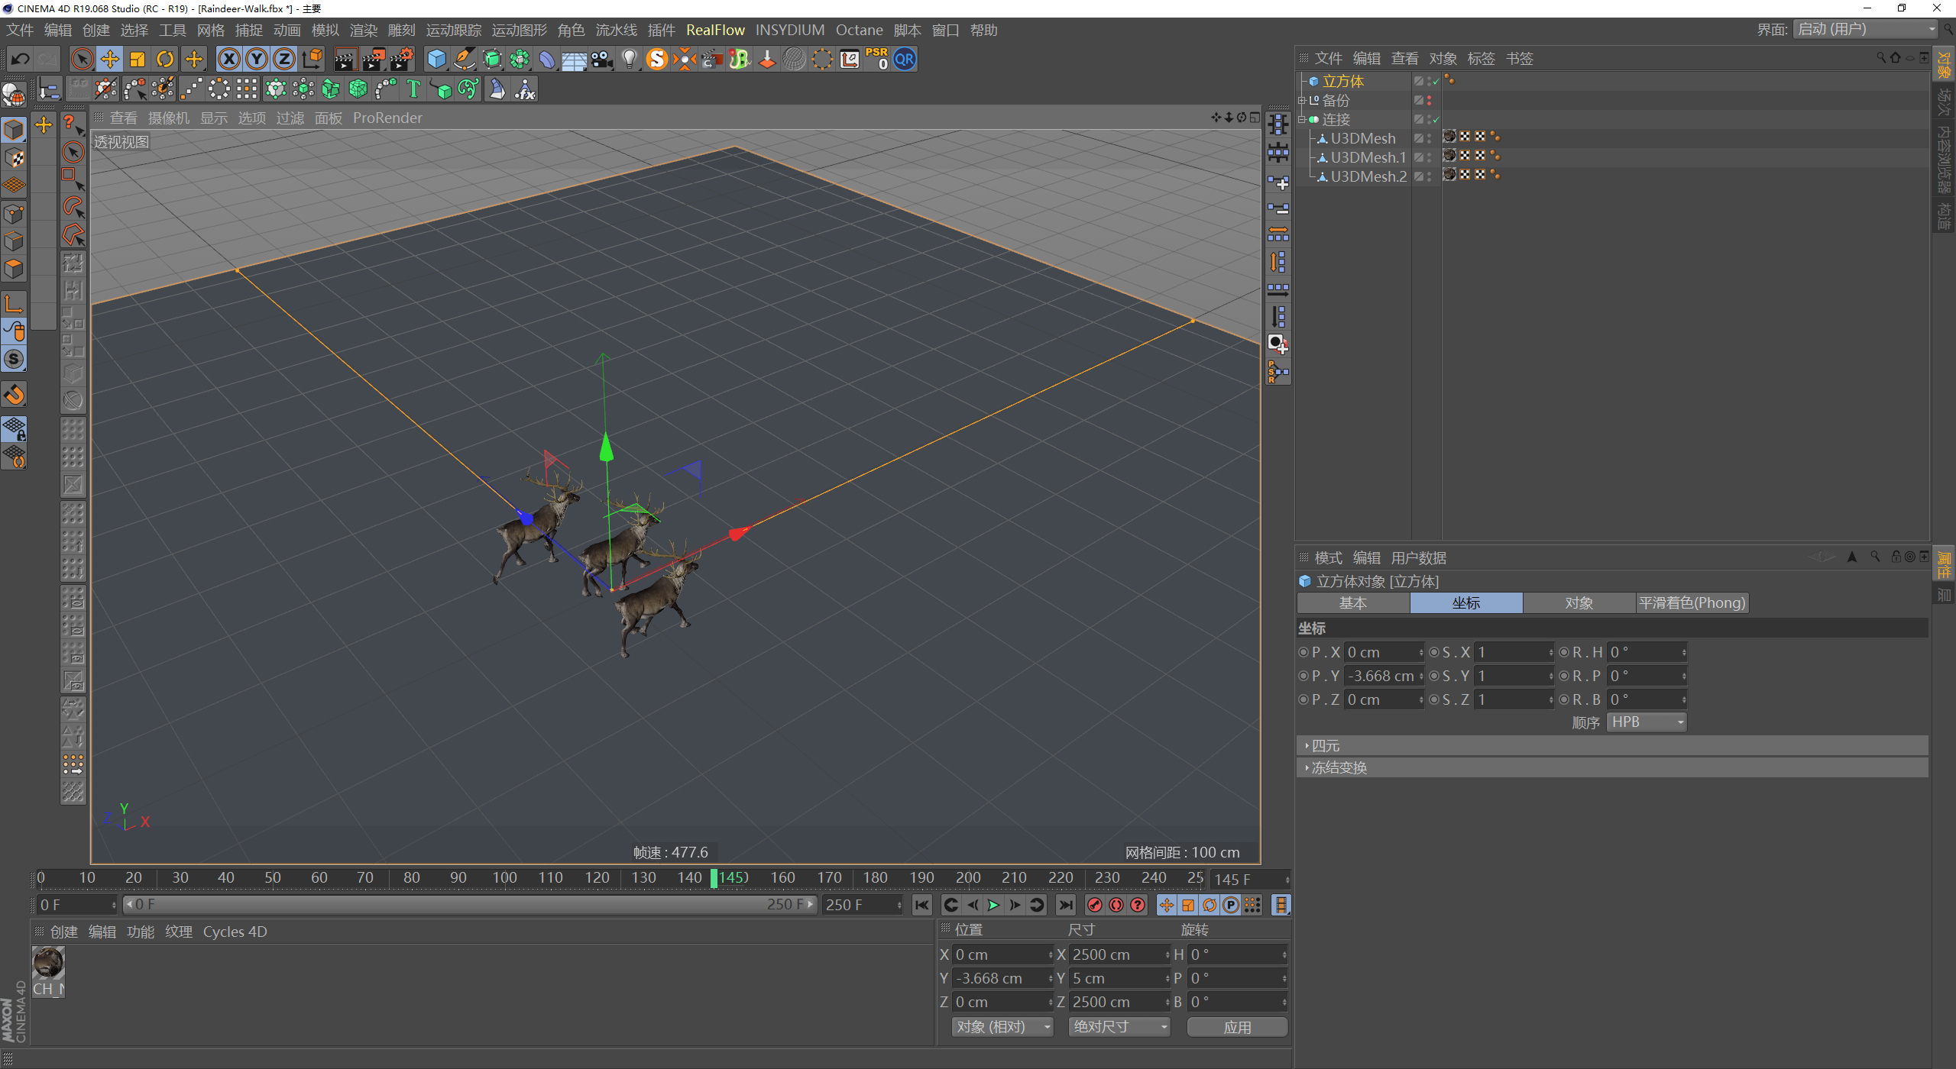Click the Undo arrow icon

pyautogui.click(x=21, y=60)
